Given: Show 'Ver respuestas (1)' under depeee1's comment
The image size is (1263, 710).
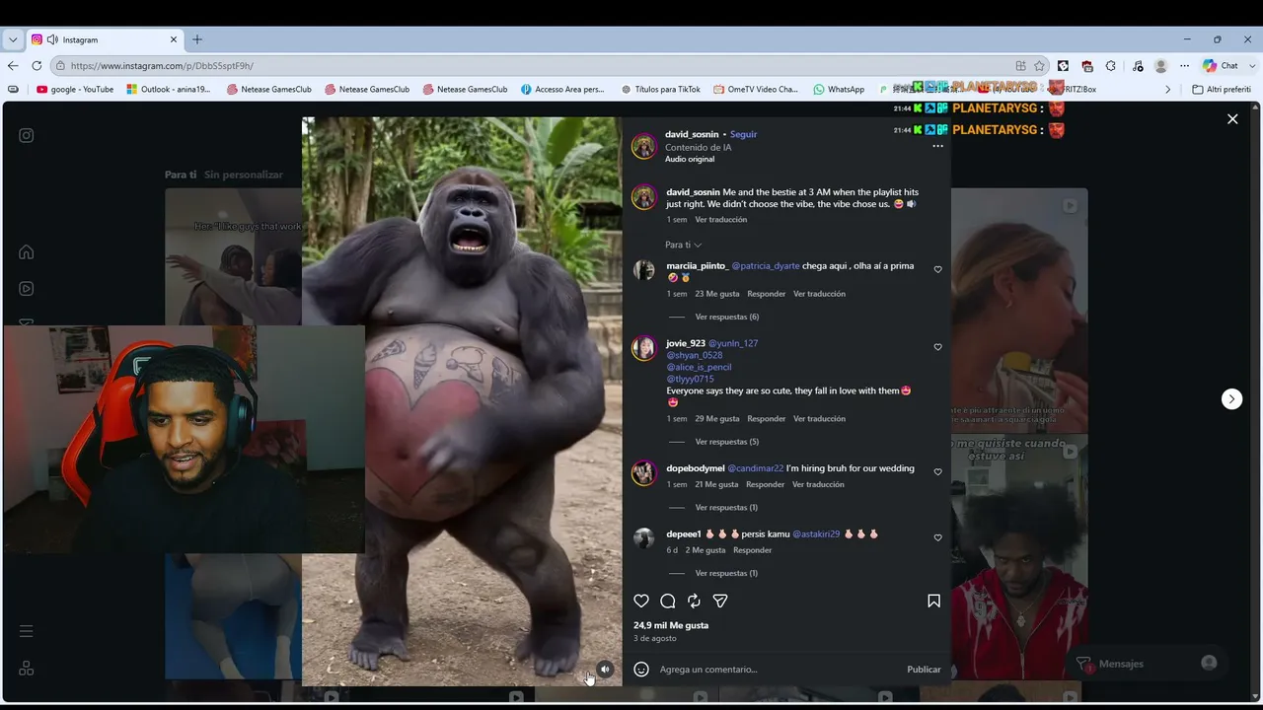Looking at the screenshot, I should [726, 573].
